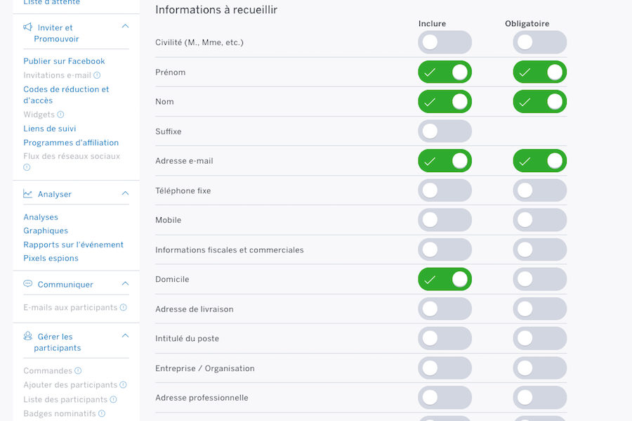Open Publier sur Facebook
632x421 pixels.
[64, 61]
